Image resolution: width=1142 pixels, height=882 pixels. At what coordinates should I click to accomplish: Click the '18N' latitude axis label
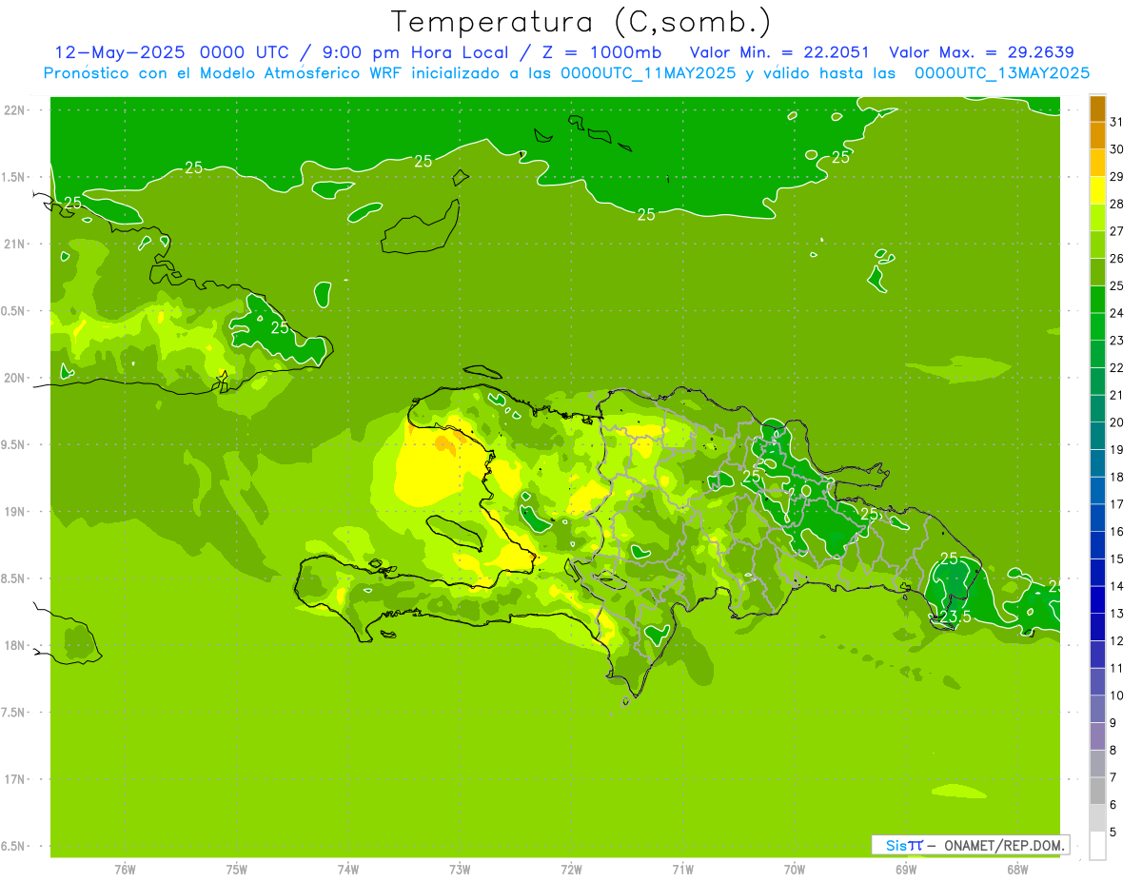(x=14, y=645)
